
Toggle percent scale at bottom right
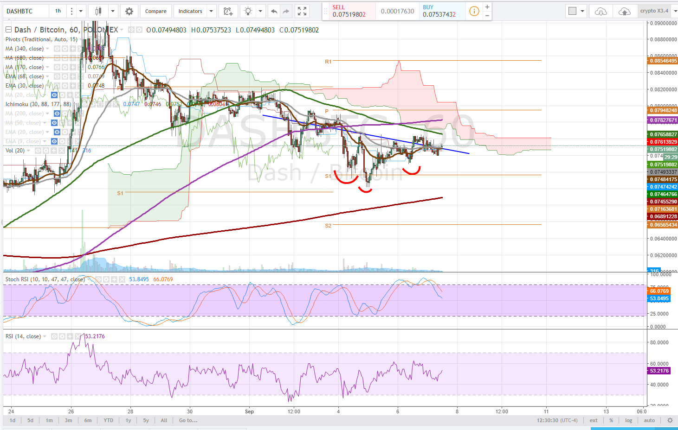tap(611, 420)
